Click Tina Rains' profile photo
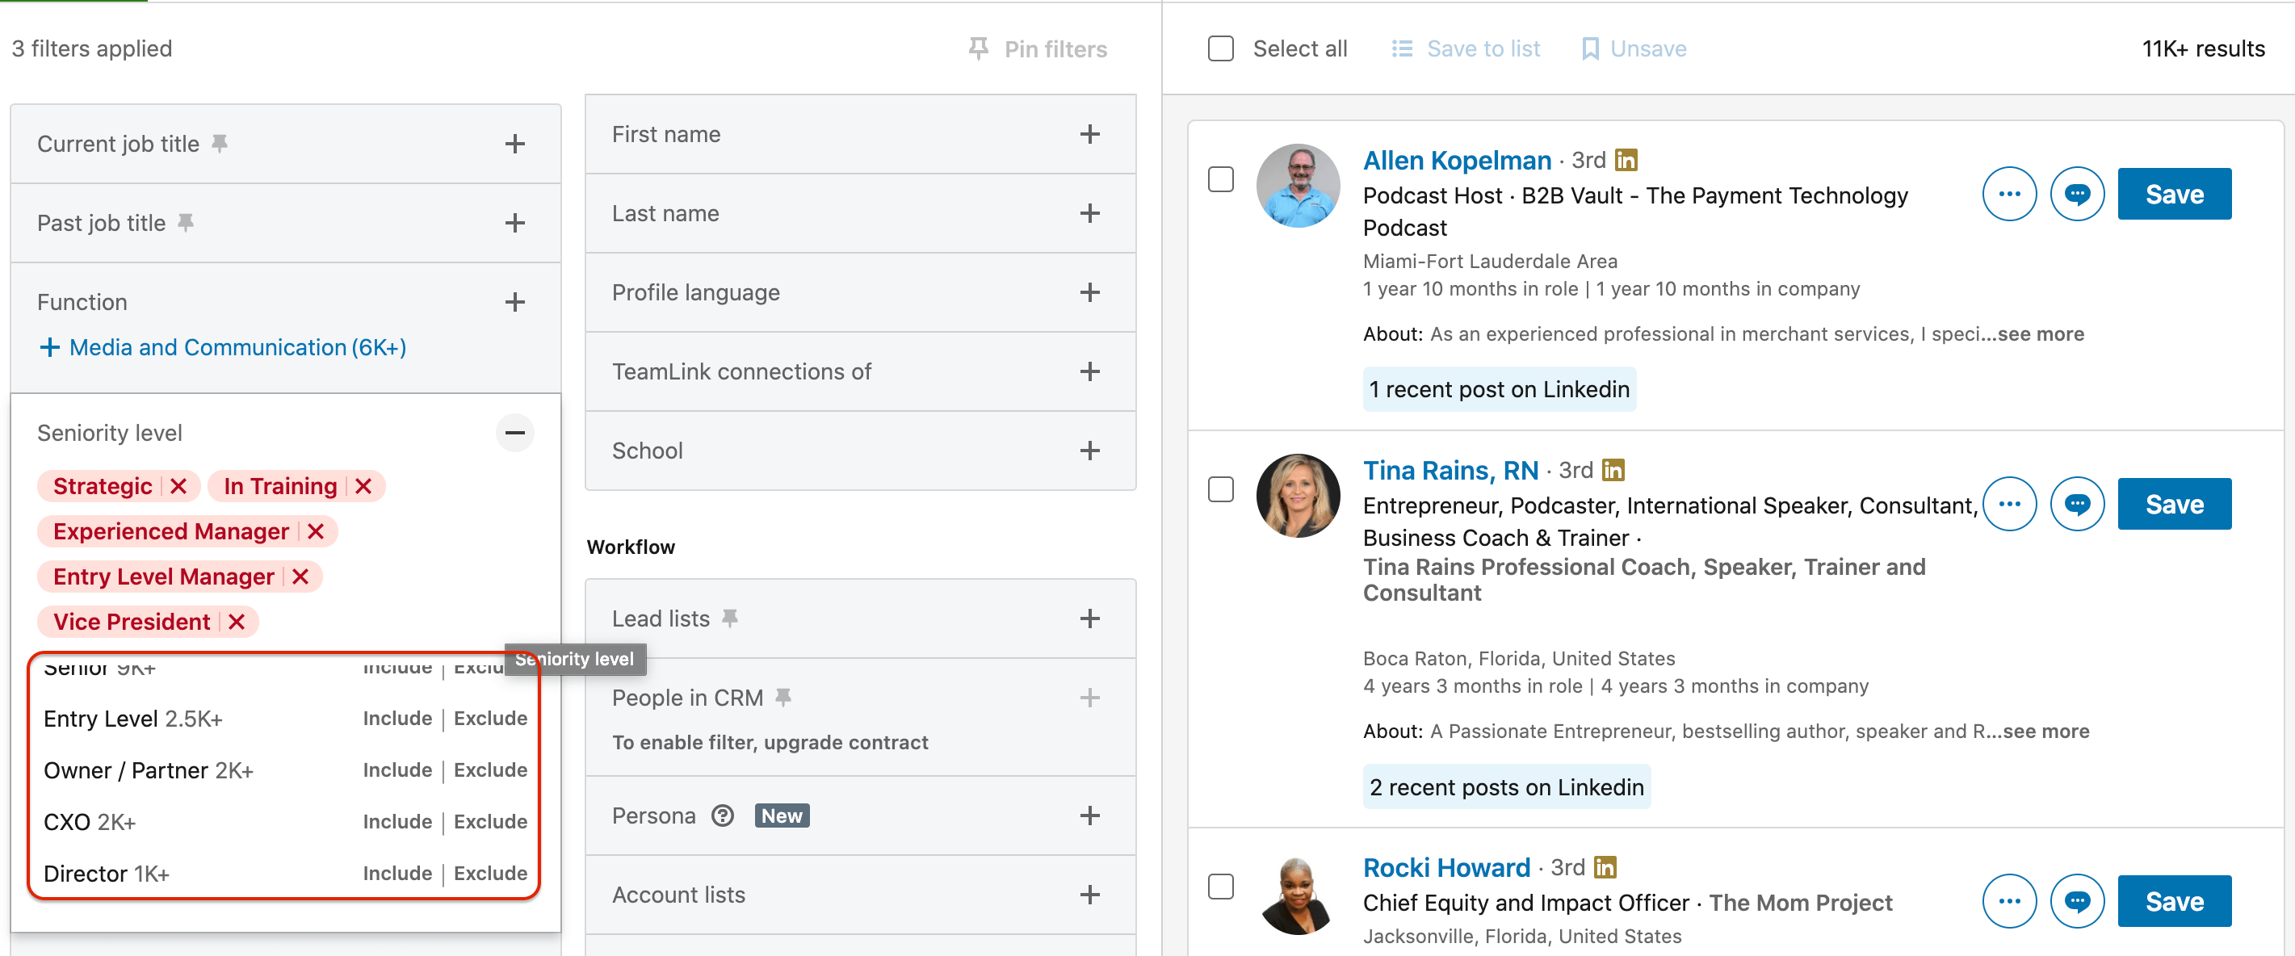Image resolution: width=2295 pixels, height=956 pixels. click(1297, 496)
